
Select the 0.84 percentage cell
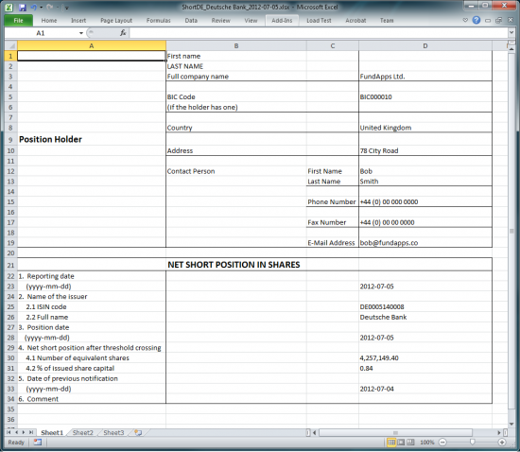pyautogui.click(x=425, y=368)
